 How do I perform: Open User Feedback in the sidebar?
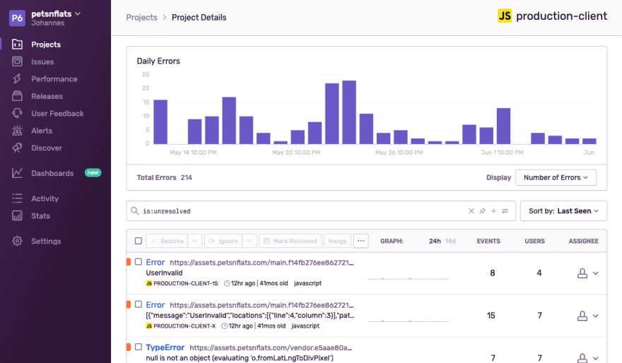click(57, 113)
